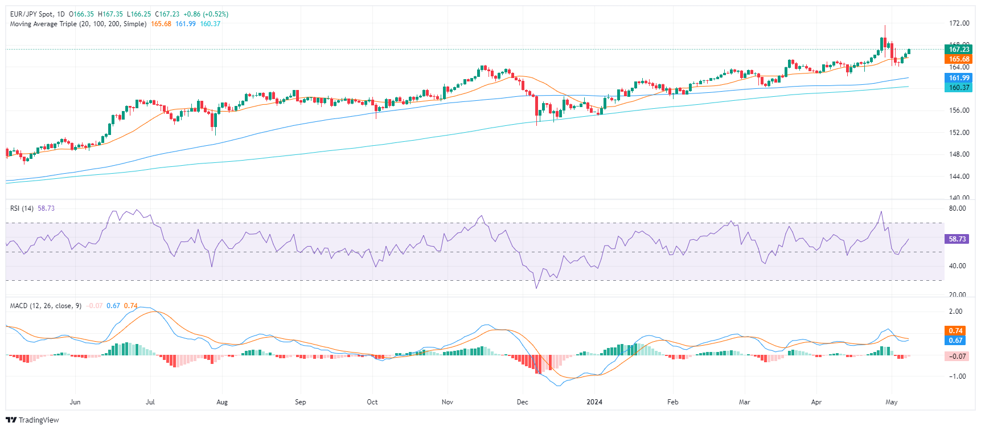Click the Jun label on time axis
Viewport: 981px width, 430px height.
75,402
